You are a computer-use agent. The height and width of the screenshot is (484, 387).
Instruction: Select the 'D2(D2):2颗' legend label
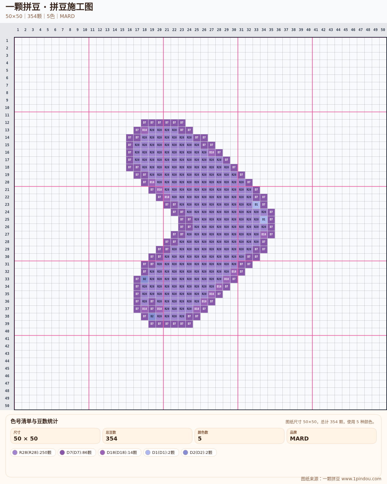[x=201, y=453]
